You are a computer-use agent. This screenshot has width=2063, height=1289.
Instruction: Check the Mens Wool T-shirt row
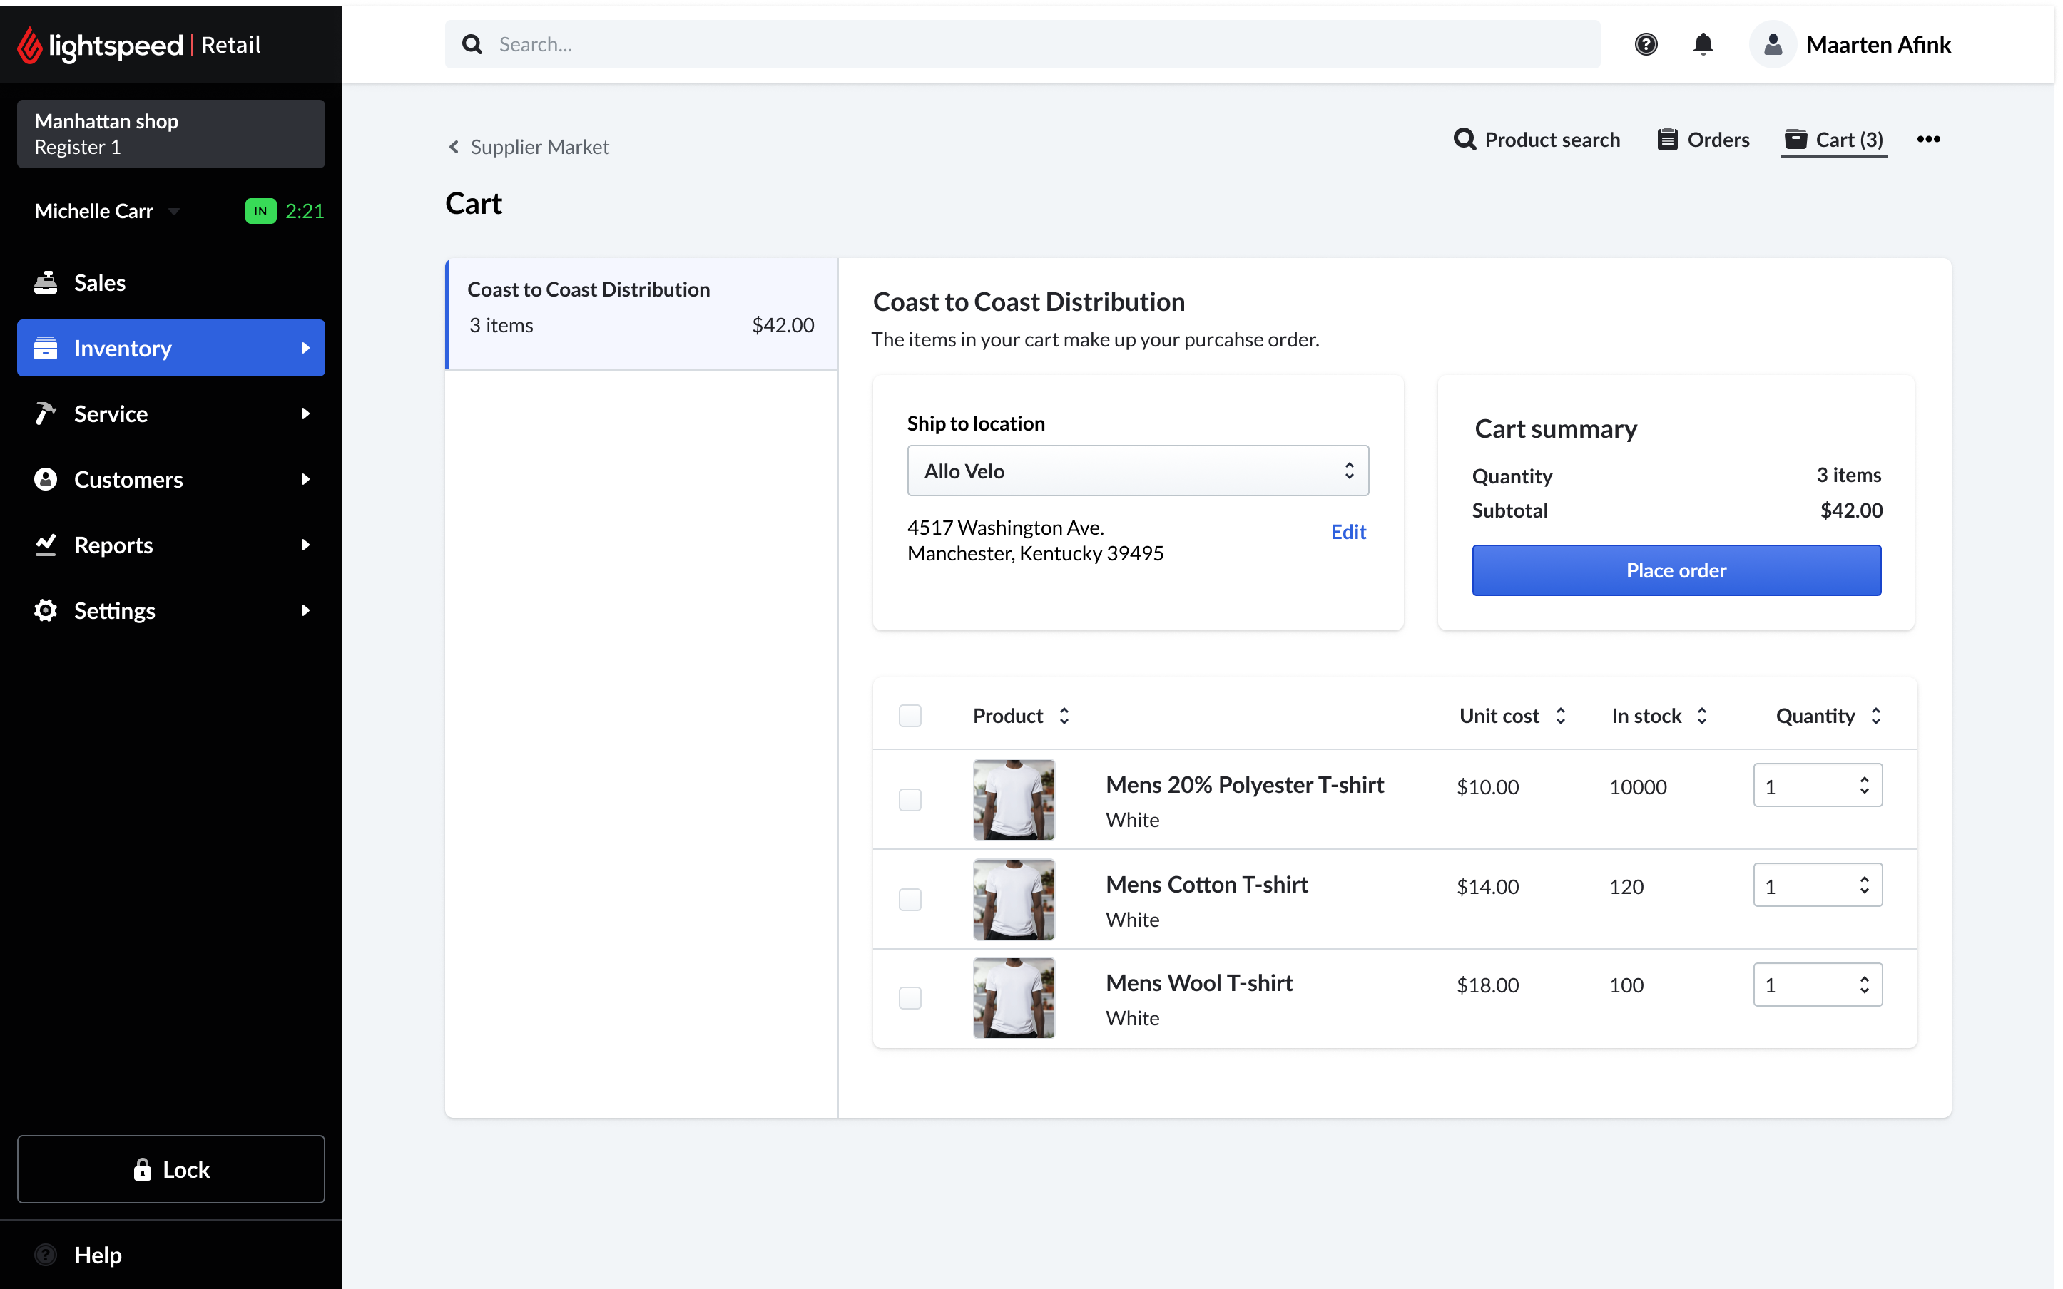(x=910, y=998)
